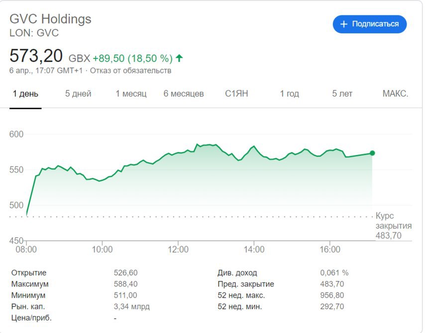Click the green up arrow icon
The width and height of the screenshot is (425, 333).
pyautogui.click(x=179, y=58)
